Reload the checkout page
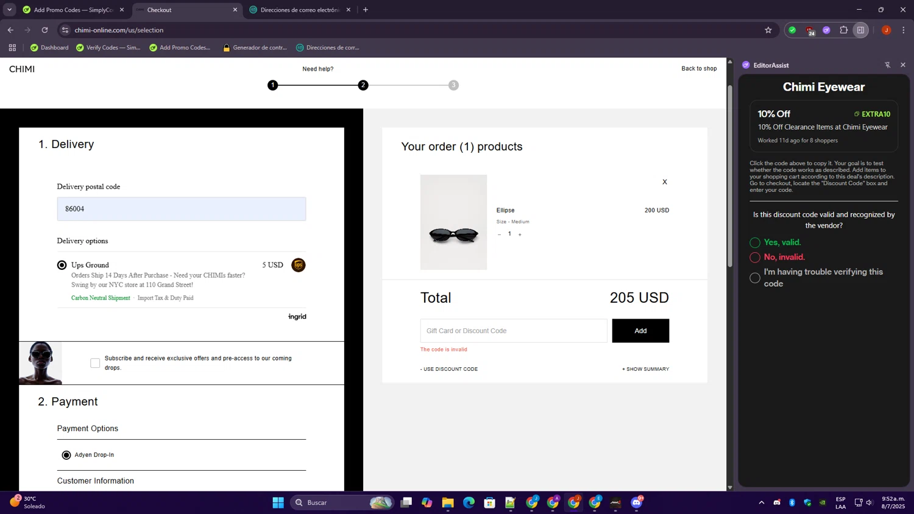The width and height of the screenshot is (914, 514). 44,30
